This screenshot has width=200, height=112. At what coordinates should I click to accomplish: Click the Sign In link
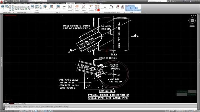pyautogui.click(x=174, y=1)
